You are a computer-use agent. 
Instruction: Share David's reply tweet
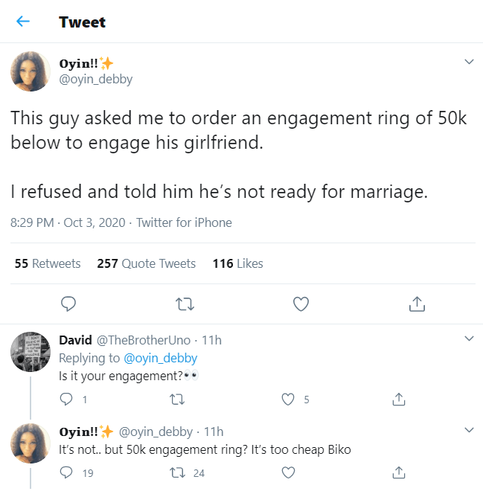[x=399, y=400]
